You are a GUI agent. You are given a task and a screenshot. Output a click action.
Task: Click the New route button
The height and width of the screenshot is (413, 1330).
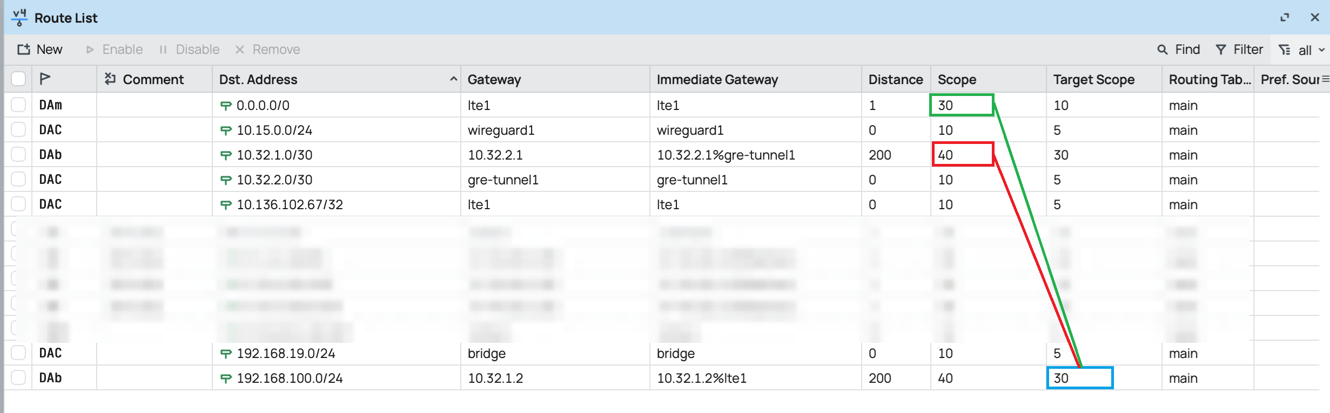pos(40,50)
